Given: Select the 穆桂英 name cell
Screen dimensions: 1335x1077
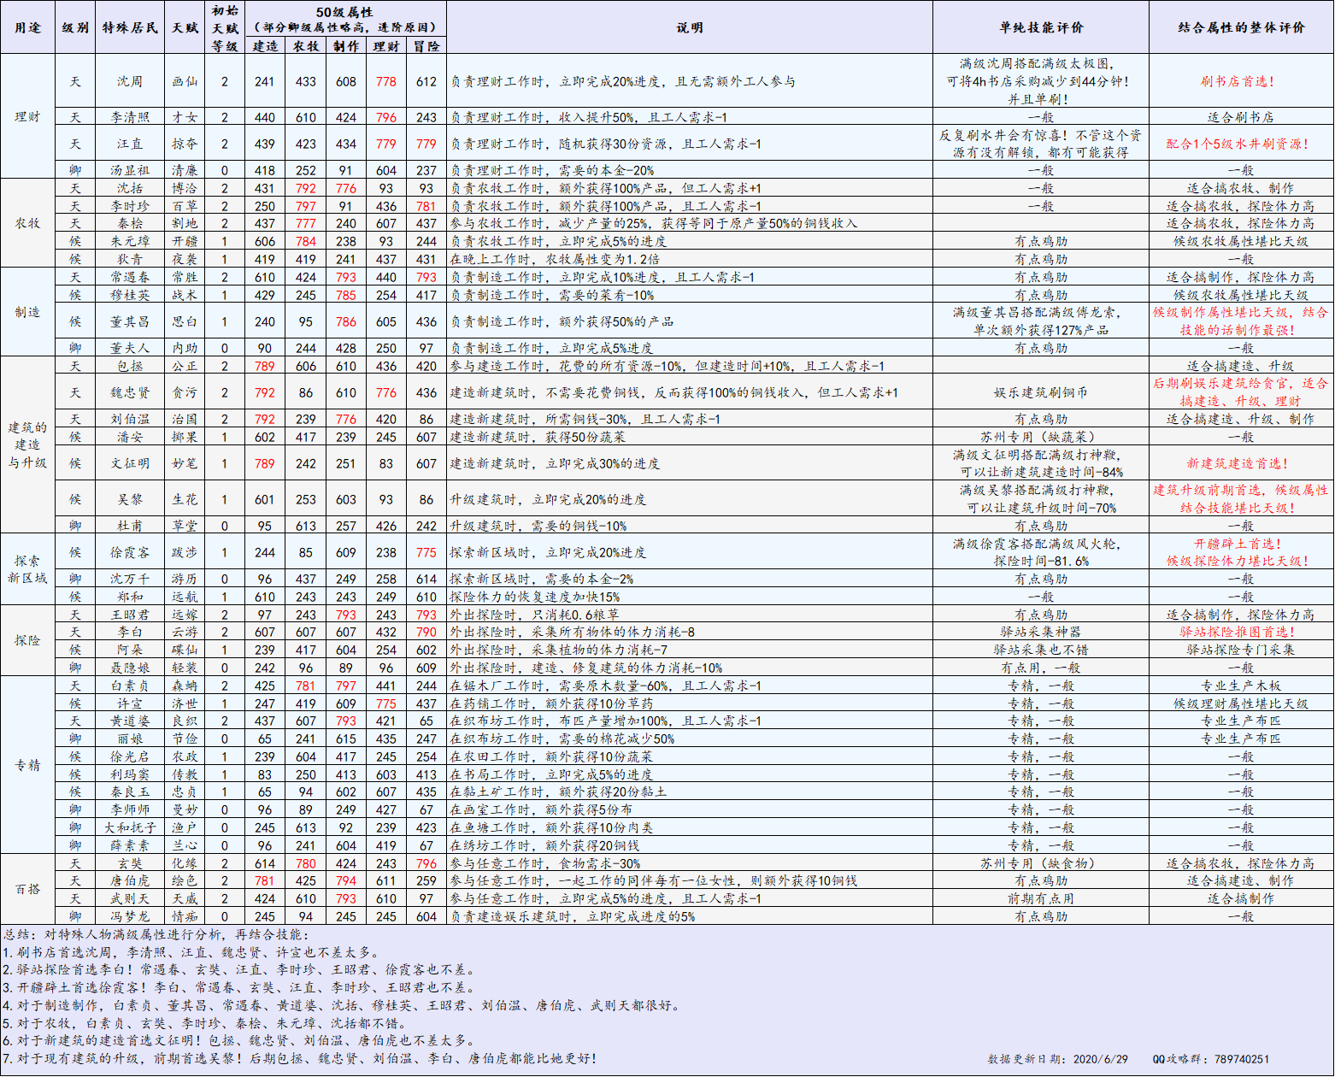Looking at the screenshot, I should click(x=130, y=295).
